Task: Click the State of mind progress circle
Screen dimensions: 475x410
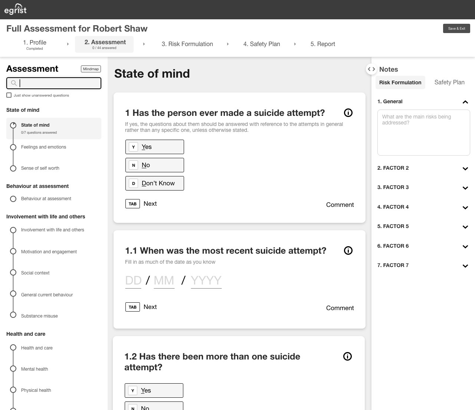Action: 13,125
